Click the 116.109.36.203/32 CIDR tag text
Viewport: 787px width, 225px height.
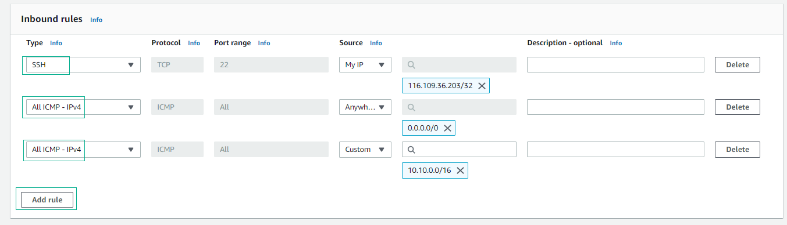click(440, 86)
